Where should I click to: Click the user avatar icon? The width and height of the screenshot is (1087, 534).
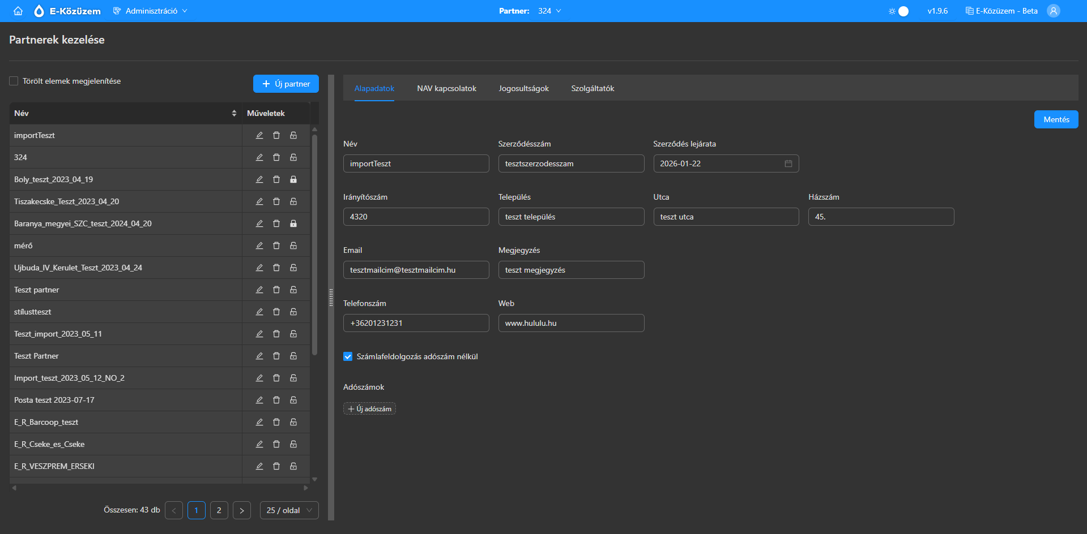[1053, 11]
